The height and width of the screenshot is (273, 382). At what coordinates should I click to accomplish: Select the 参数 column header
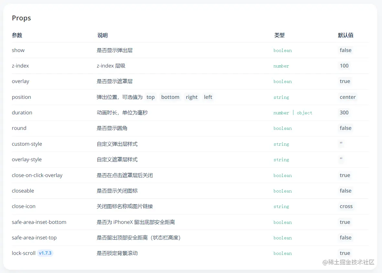(17, 35)
